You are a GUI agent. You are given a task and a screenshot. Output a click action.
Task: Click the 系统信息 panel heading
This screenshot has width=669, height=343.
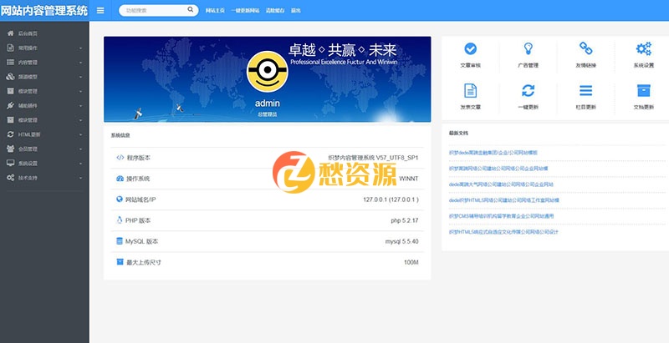click(120, 135)
